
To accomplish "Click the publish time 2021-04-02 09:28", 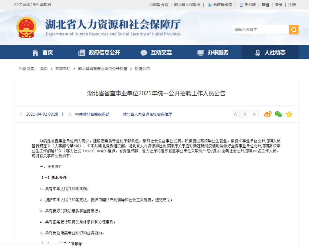I will [42, 114].
